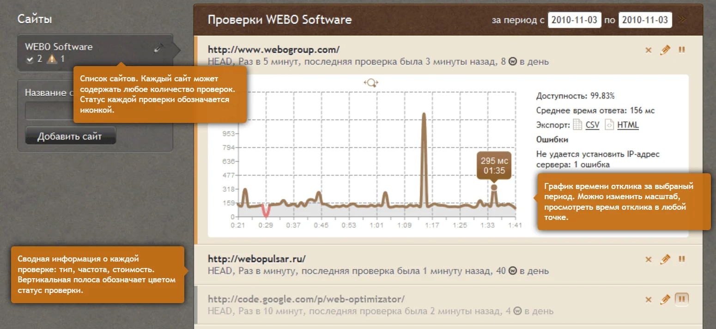Focus the site name input field
Viewport: 716px width, 329px height.
click(x=50, y=111)
